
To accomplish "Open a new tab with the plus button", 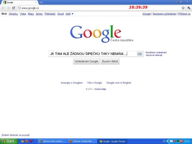I will [x=41, y=2].
